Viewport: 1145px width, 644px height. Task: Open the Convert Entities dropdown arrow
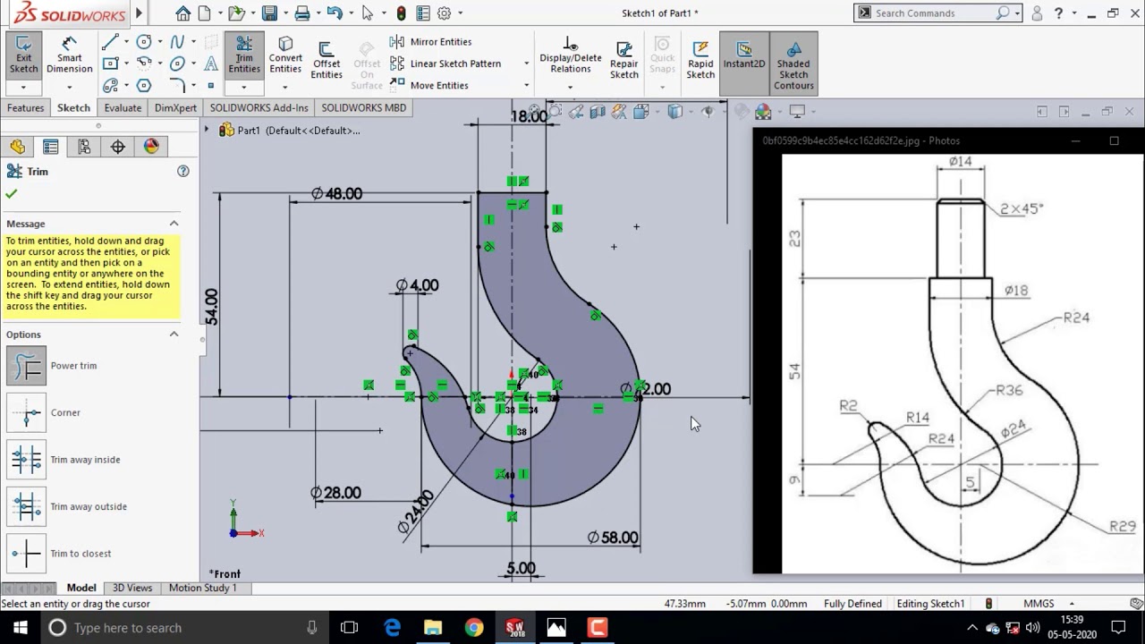click(285, 87)
